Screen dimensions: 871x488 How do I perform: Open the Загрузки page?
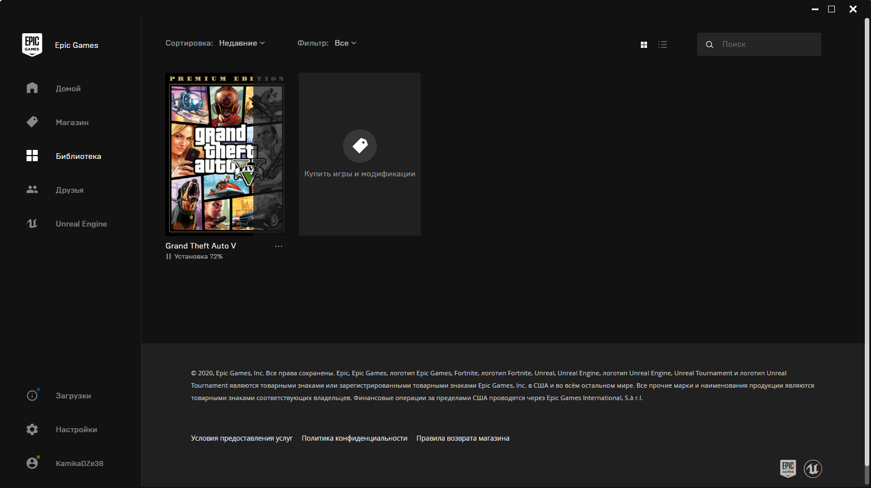tap(73, 396)
